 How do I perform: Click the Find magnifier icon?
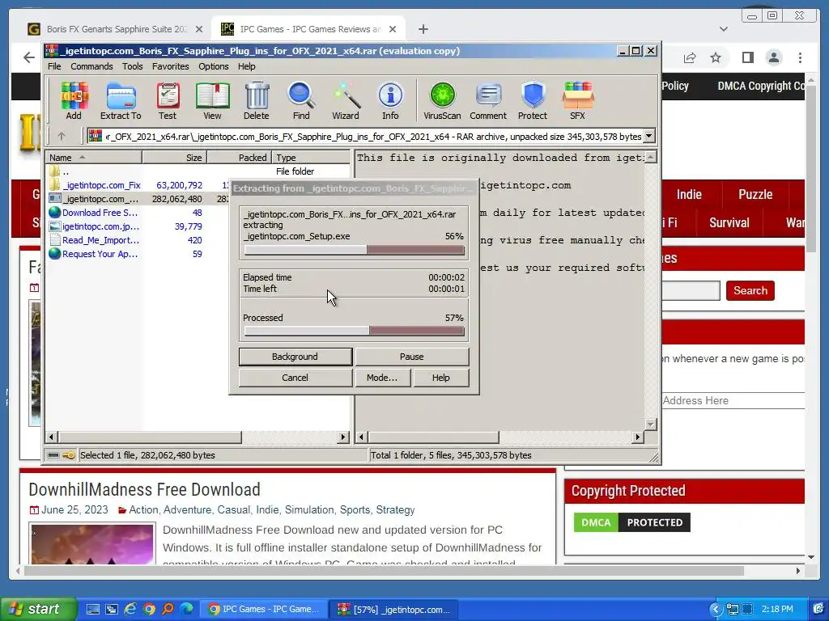click(x=301, y=101)
